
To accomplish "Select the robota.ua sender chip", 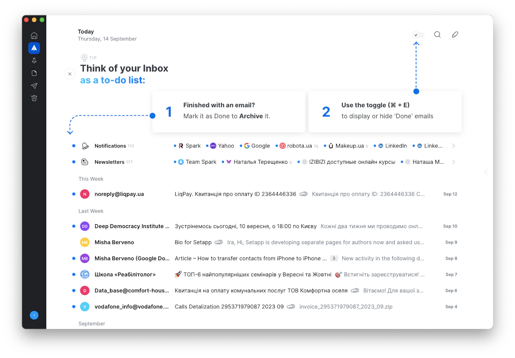I will click(x=299, y=146).
